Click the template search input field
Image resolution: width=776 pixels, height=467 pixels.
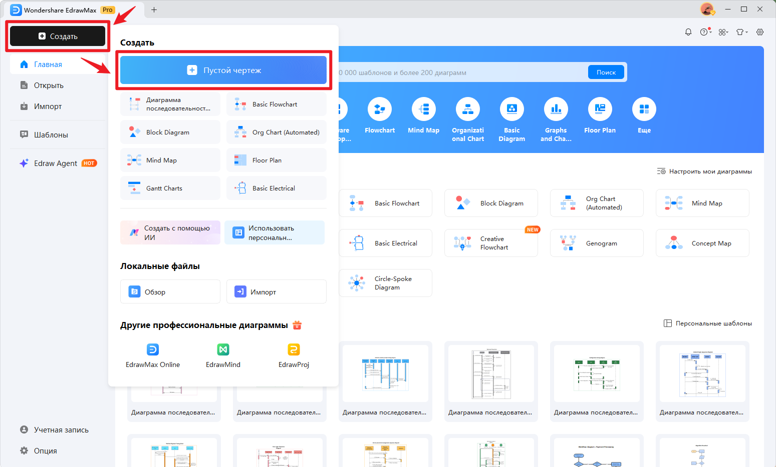(x=461, y=72)
